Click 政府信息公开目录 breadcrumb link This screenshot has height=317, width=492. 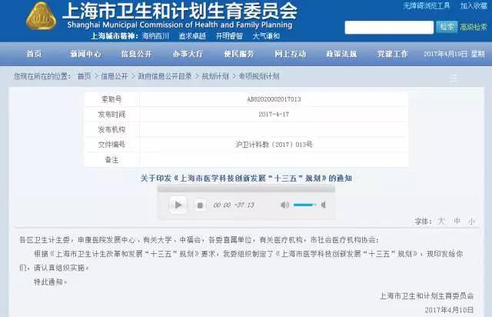[165, 76]
